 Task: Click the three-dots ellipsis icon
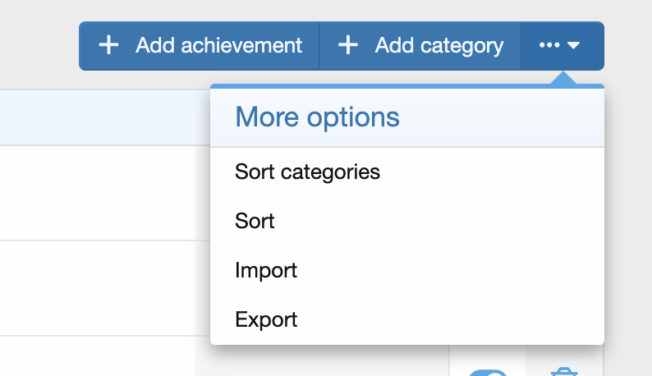(x=549, y=46)
